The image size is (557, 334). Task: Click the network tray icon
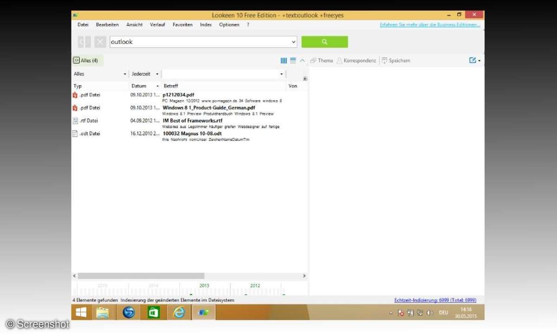tap(420, 313)
